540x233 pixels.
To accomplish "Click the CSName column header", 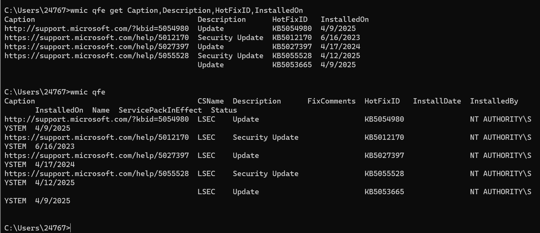I will pyautogui.click(x=211, y=101).
